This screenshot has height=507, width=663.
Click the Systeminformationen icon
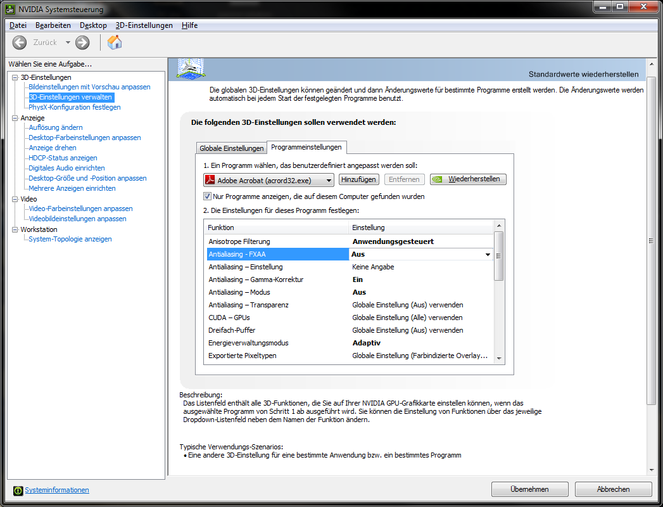click(x=18, y=490)
